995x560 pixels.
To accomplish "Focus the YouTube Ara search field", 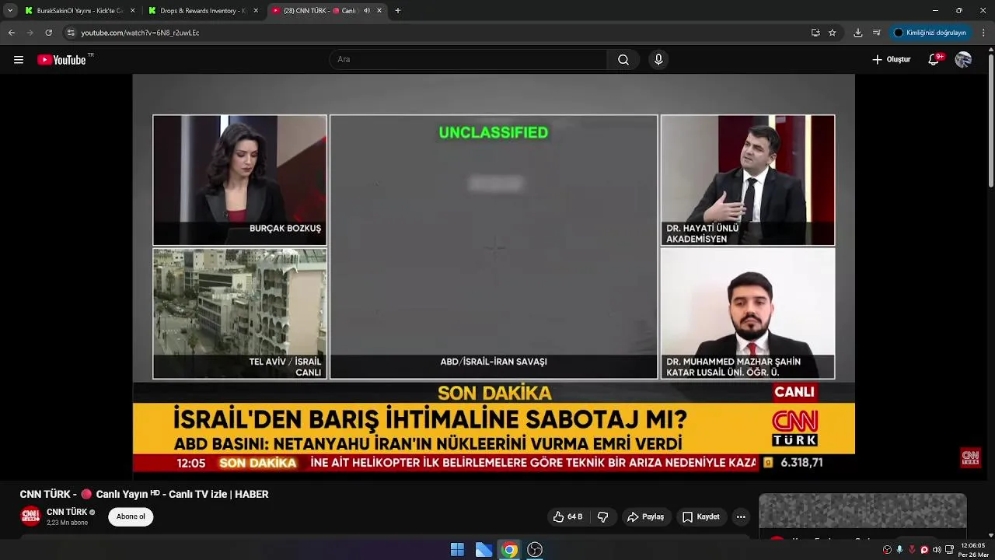I will tap(469, 60).
